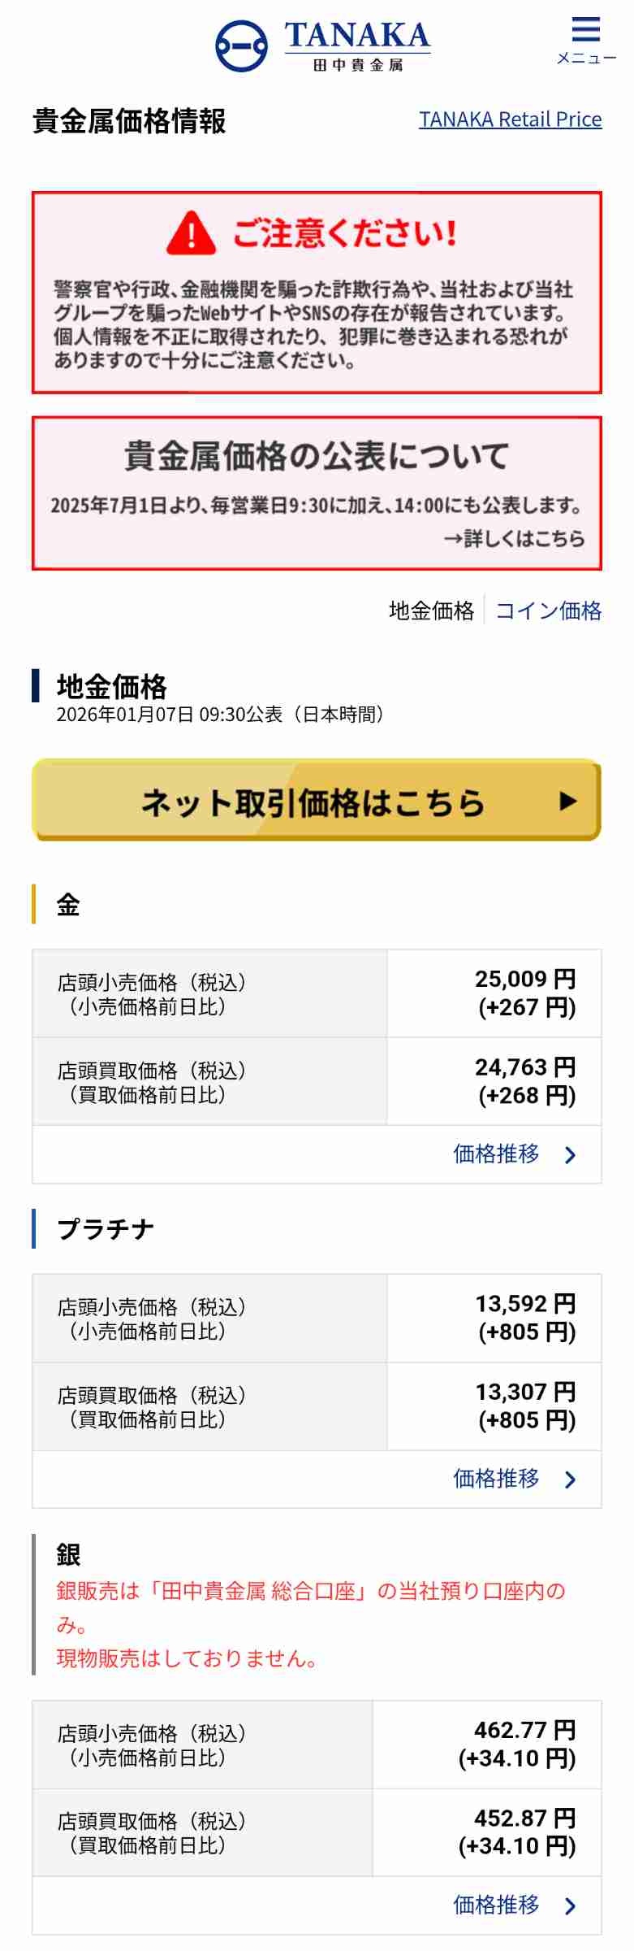Open the 価格推移 text link for 銀
634x1951 pixels.
[496, 1905]
